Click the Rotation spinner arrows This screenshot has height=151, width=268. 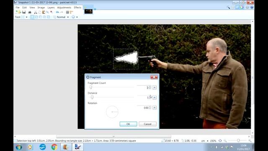[150, 108]
